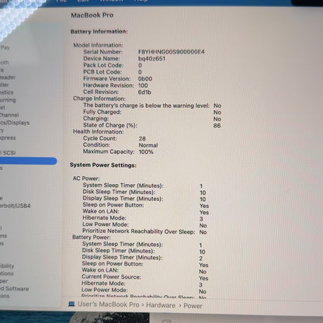Click the "AC Power:" label

86,179
